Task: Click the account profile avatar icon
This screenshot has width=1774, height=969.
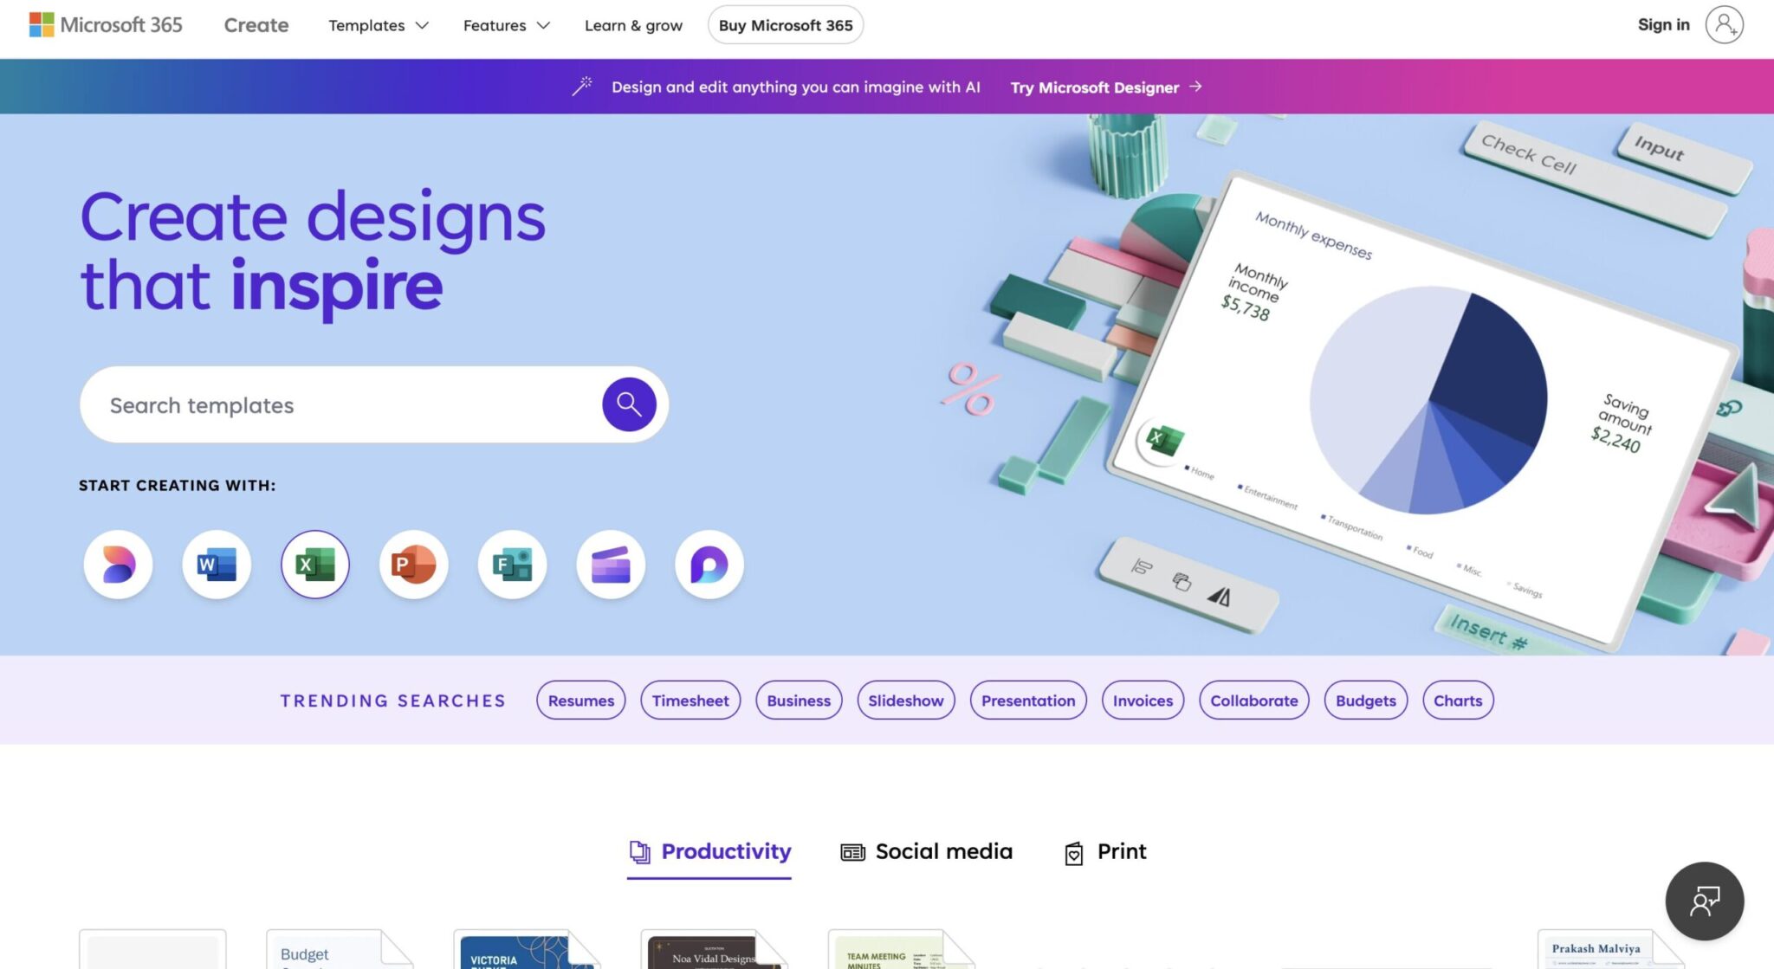Action: click(1724, 24)
